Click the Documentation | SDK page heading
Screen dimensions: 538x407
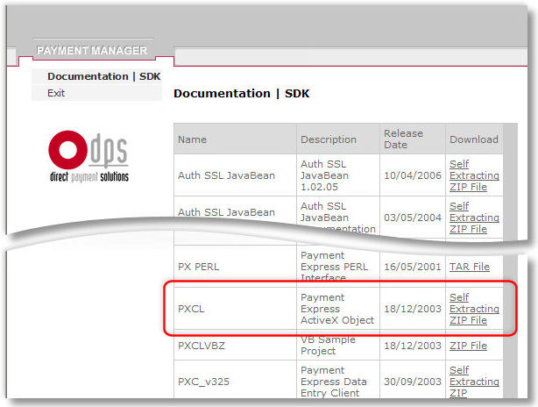point(242,94)
